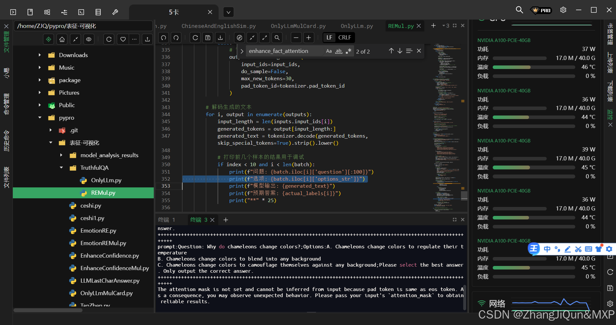Viewport: 616px width, 325px height.
Task: Collapse the TruthfulQA folder
Action: point(61,168)
